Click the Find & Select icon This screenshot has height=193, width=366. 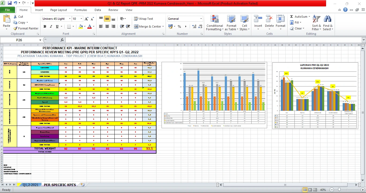[327, 23]
